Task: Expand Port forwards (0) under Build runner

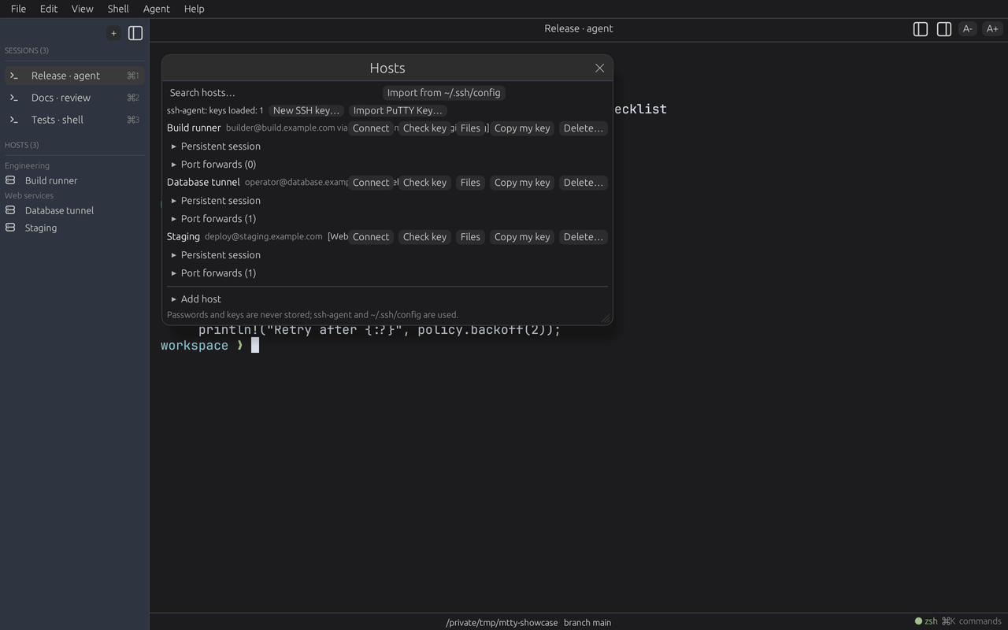Action: pos(213,165)
